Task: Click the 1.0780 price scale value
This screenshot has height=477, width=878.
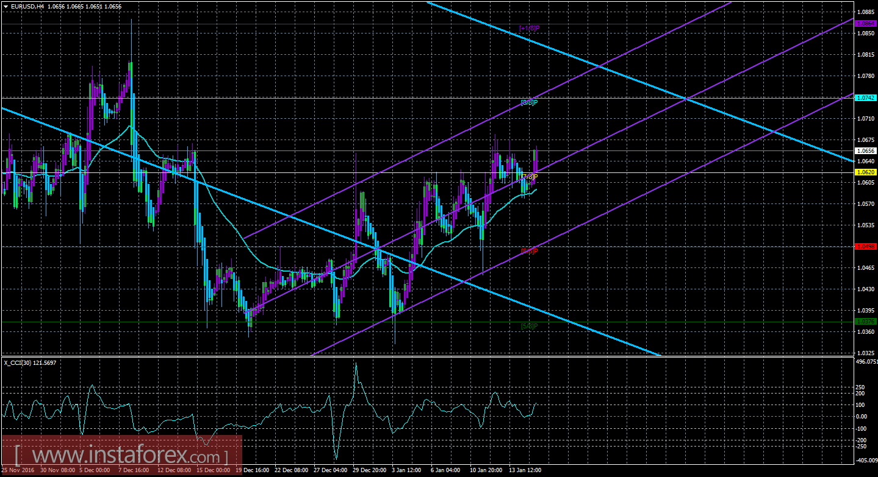Action: pos(866,76)
